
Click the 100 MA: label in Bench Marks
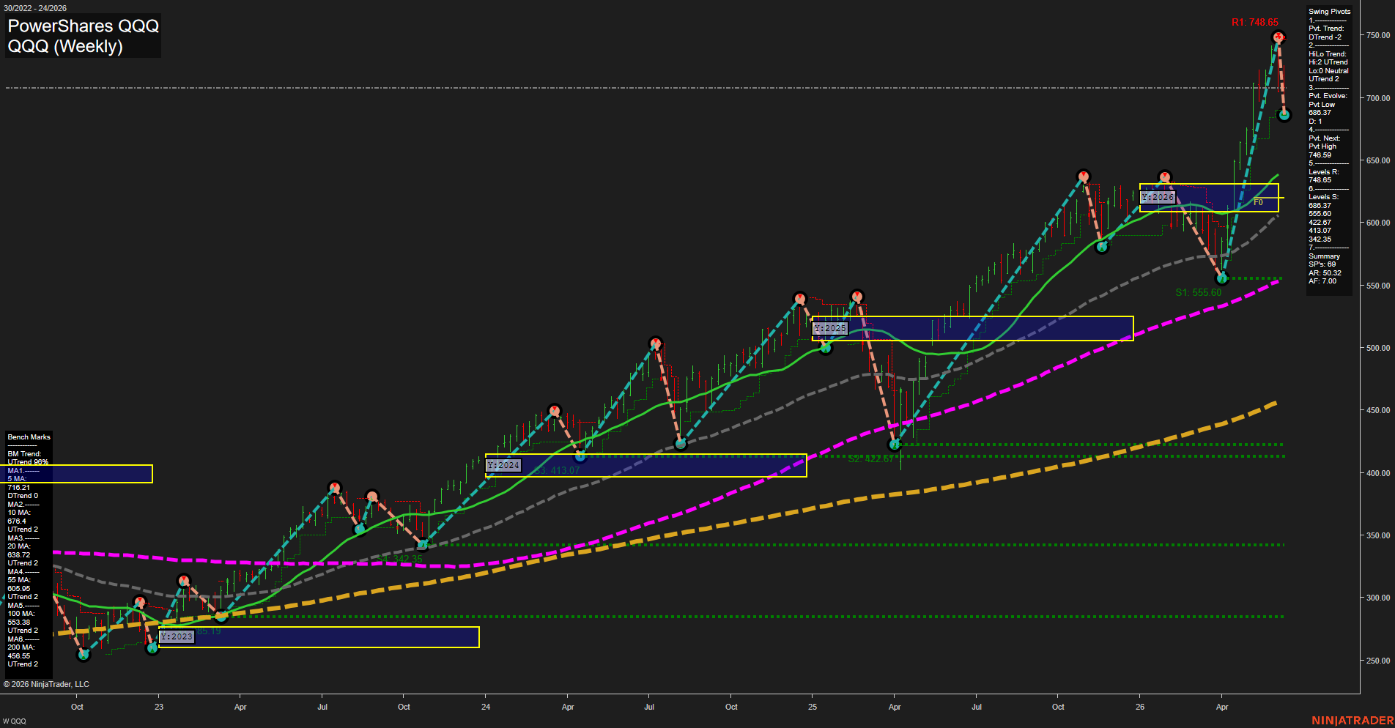(21, 614)
